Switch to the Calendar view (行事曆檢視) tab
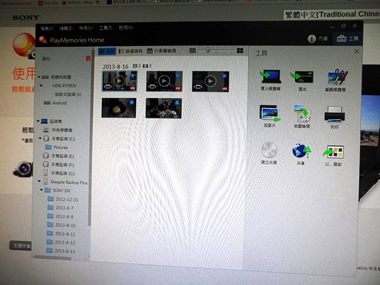The height and width of the screenshot is (285, 380). tap(161, 51)
